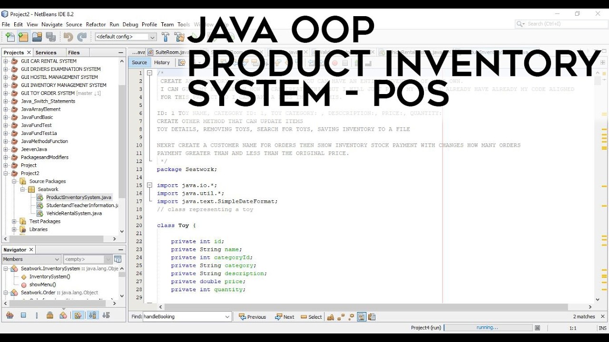609x342 pixels.
Task: Click the SuiteRoom.java file icon
Action: click(151, 52)
